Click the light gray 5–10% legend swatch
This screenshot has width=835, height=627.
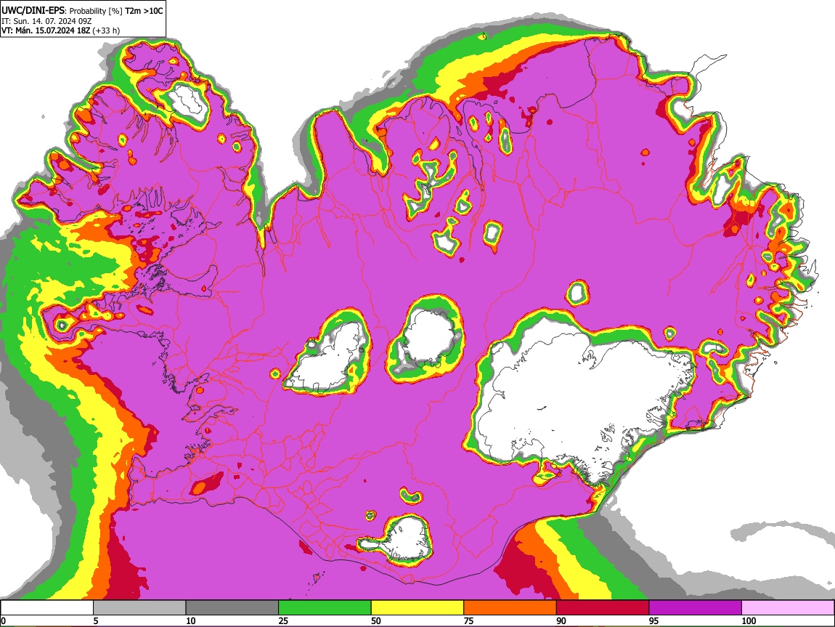139,607
